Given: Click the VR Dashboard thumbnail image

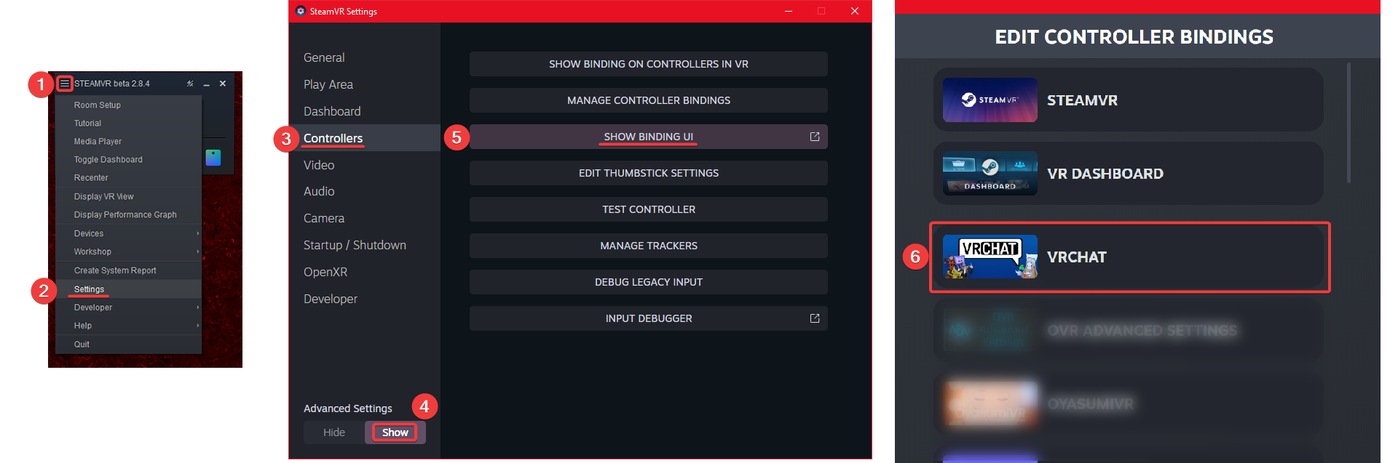Looking at the screenshot, I should pyautogui.click(x=990, y=173).
